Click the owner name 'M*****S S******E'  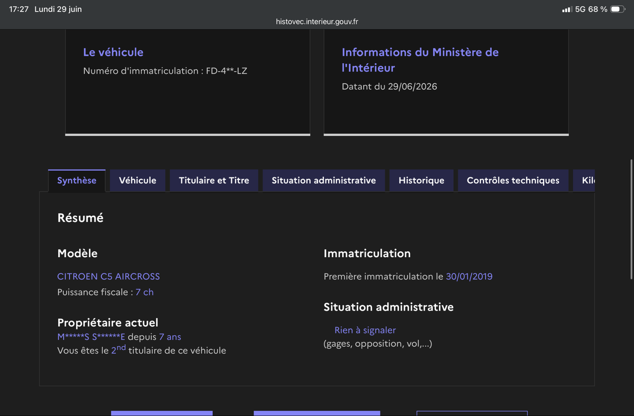(x=91, y=337)
